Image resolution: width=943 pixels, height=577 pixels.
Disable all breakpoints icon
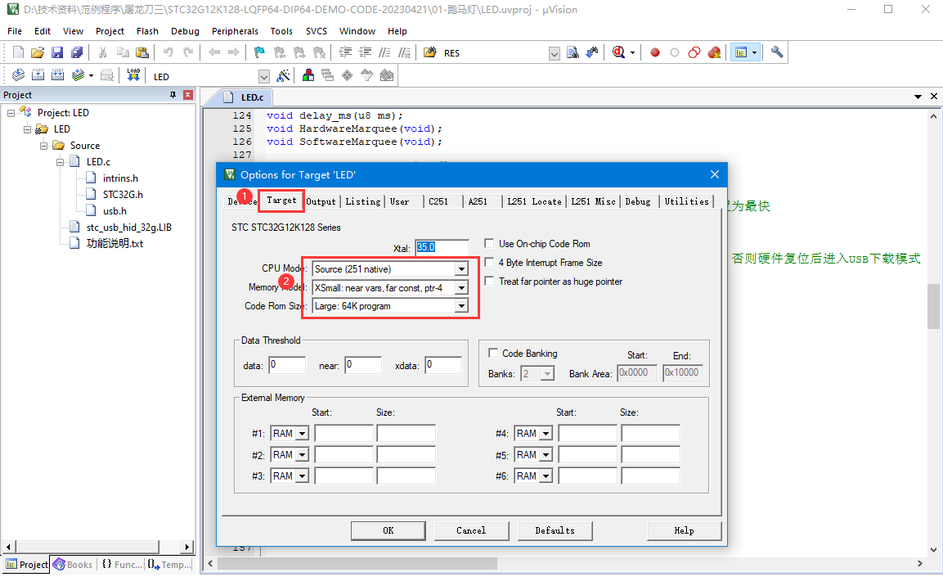(694, 52)
